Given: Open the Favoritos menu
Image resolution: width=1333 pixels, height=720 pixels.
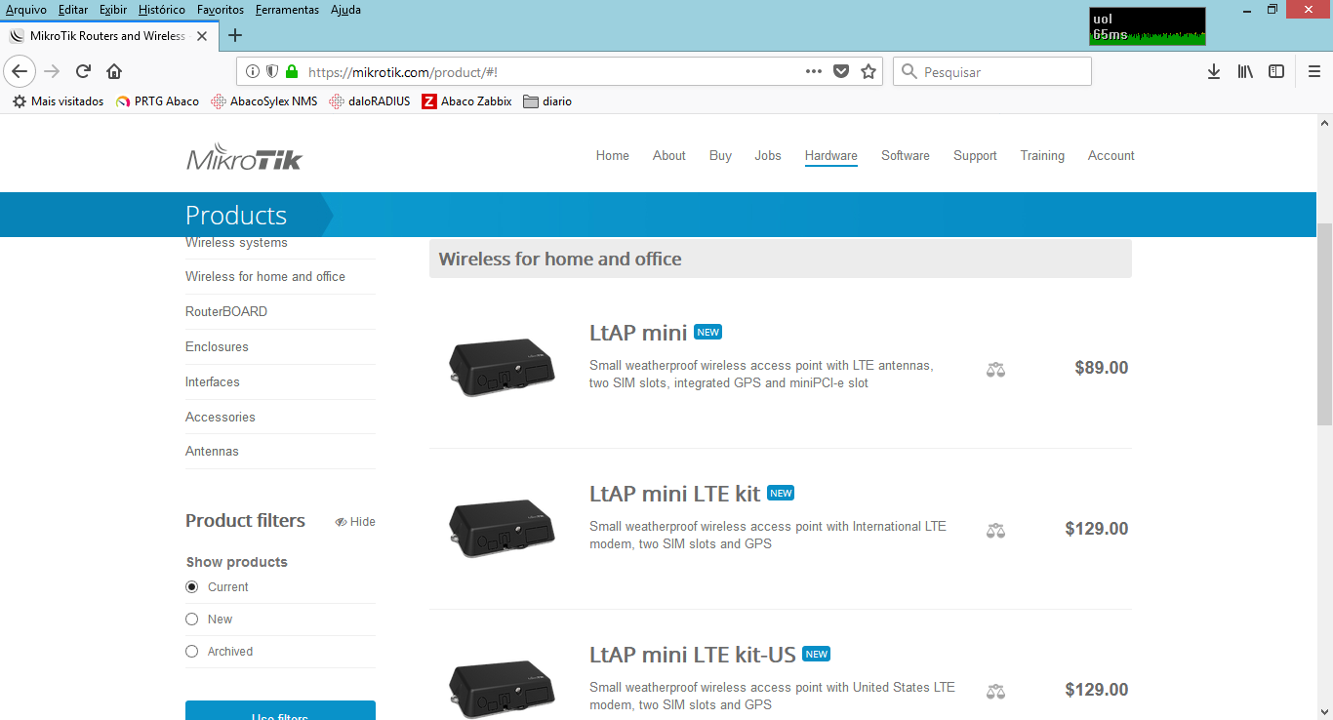Looking at the screenshot, I should pos(221,10).
